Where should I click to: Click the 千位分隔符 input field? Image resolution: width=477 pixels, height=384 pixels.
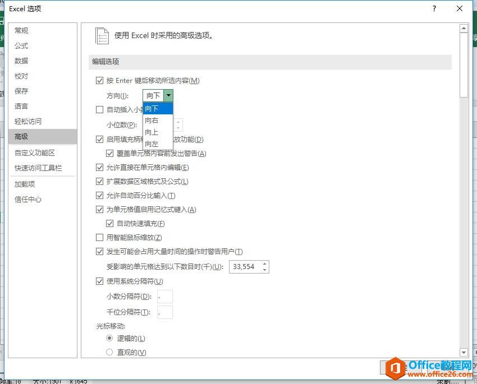click(164, 312)
